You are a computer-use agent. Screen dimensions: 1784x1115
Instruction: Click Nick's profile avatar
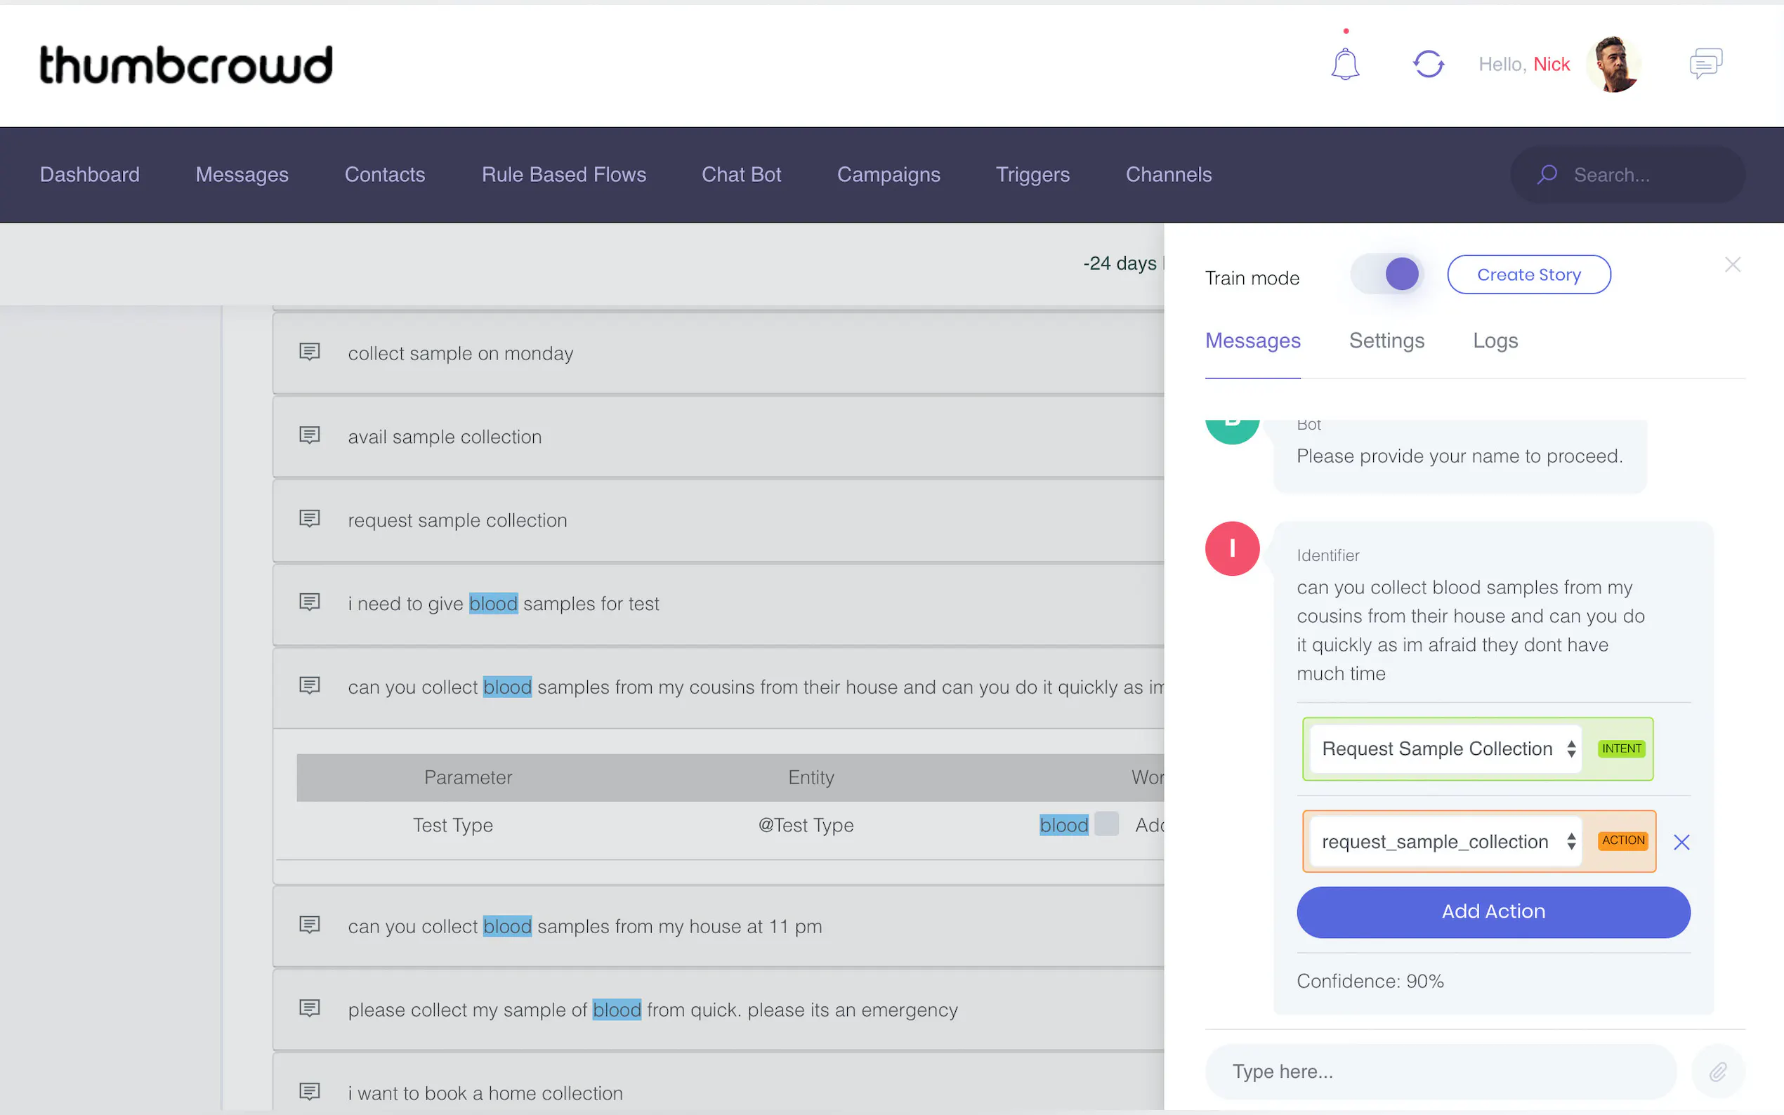pyautogui.click(x=1613, y=64)
